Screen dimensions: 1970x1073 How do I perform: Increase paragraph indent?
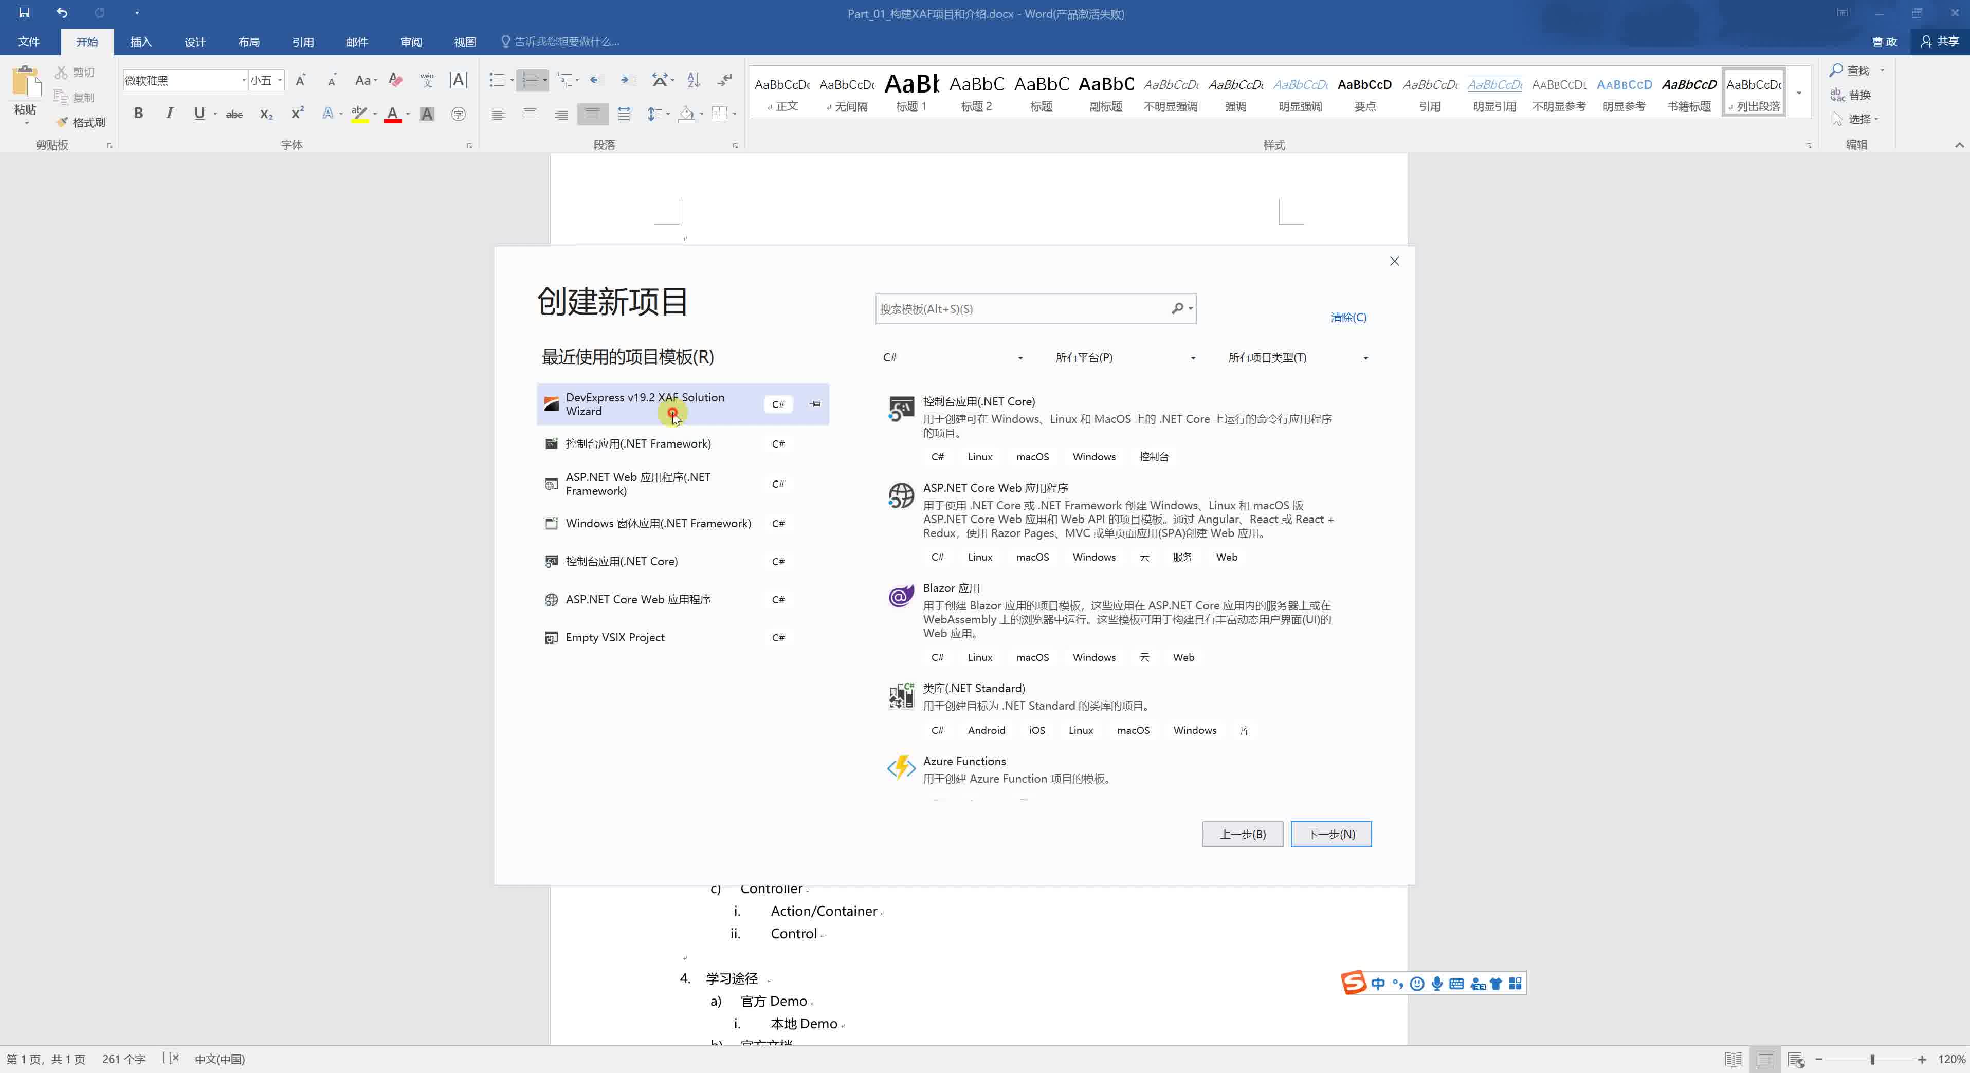pyautogui.click(x=628, y=80)
